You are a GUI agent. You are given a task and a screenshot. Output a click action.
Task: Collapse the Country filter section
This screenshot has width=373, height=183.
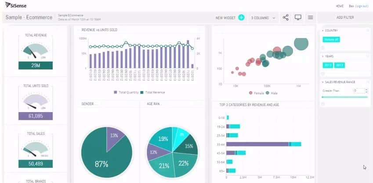coord(323,31)
